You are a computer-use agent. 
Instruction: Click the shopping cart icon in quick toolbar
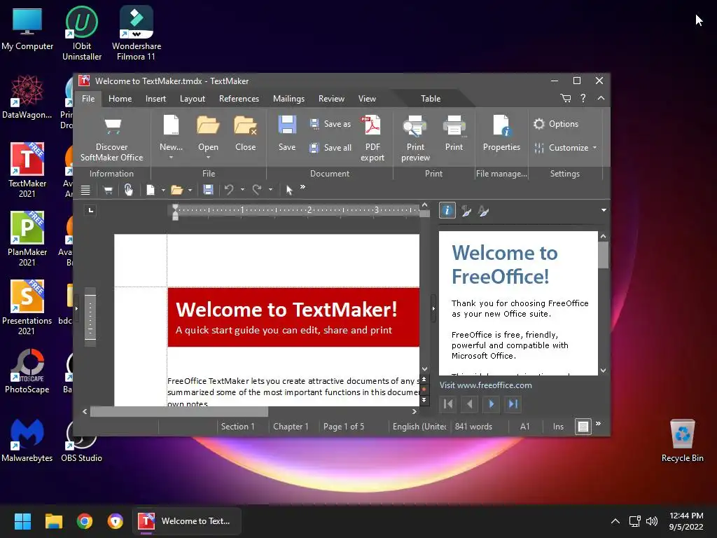[x=109, y=190]
